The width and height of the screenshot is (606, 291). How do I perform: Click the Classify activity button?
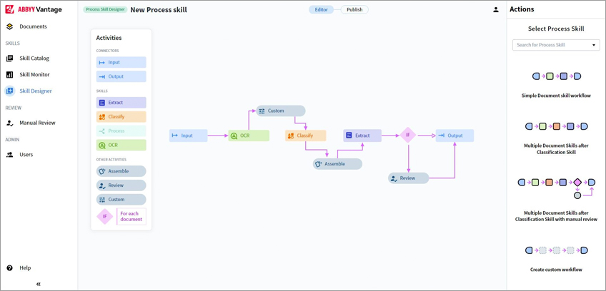(x=121, y=116)
